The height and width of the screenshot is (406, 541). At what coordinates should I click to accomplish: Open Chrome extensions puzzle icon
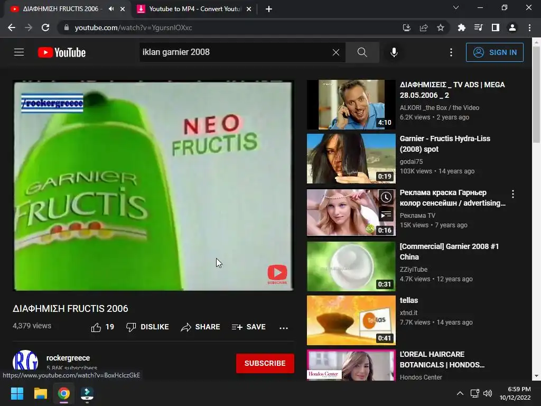coord(461,27)
